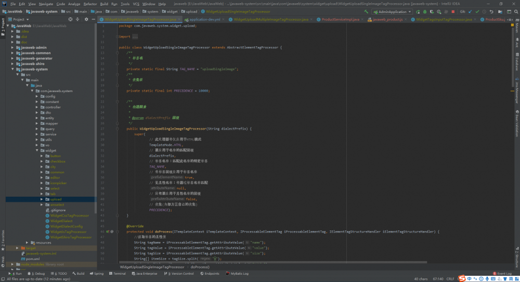
Task: Toggle the Event Log window
Action: pyautogui.click(x=503, y=273)
